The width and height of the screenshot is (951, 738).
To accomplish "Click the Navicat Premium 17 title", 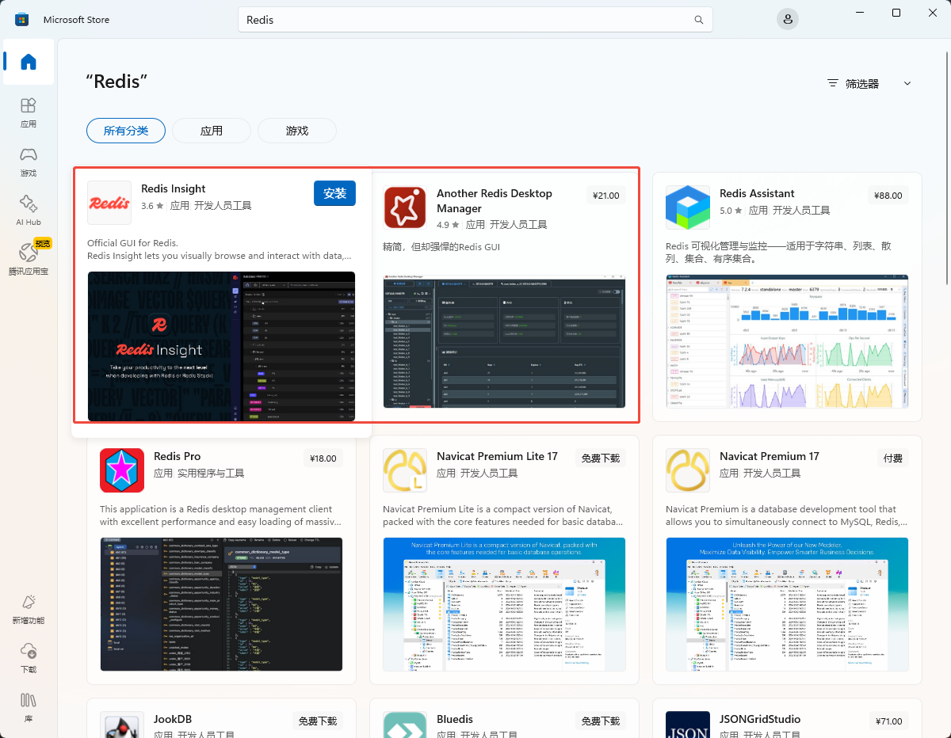I will (x=769, y=456).
